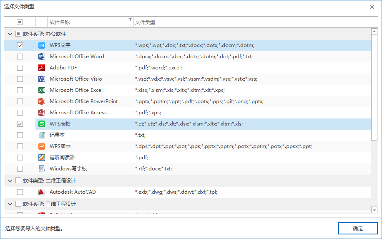Image resolution: width=382 pixels, height=239 pixels.
Task: Click the Microsoft Office Excel icon
Action: 42,90
